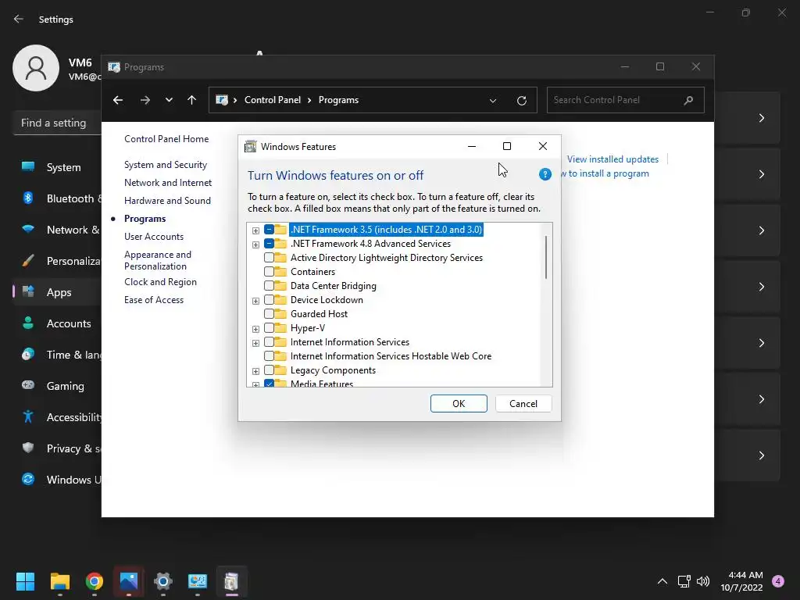Viewport: 800px width, 600px height.
Task: Click the Settings back arrow
Action: tap(19, 19)
